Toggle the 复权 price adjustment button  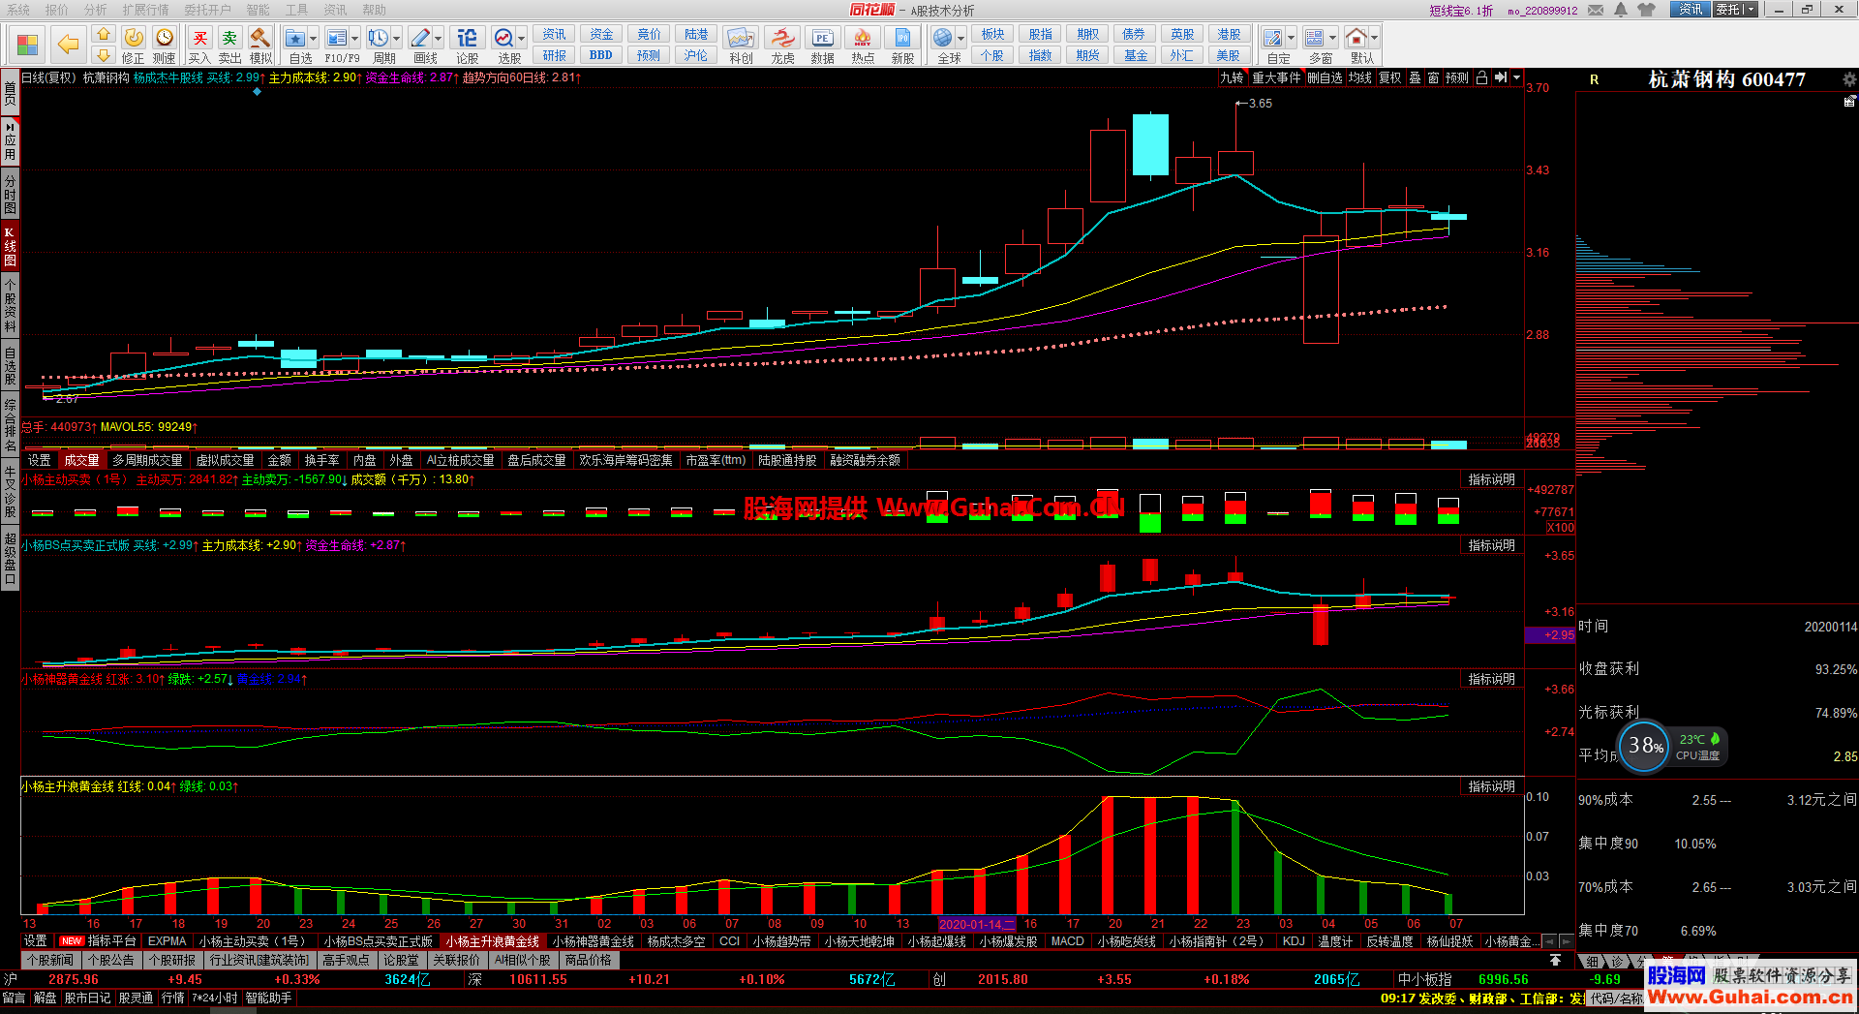(x=1389, y=78)
